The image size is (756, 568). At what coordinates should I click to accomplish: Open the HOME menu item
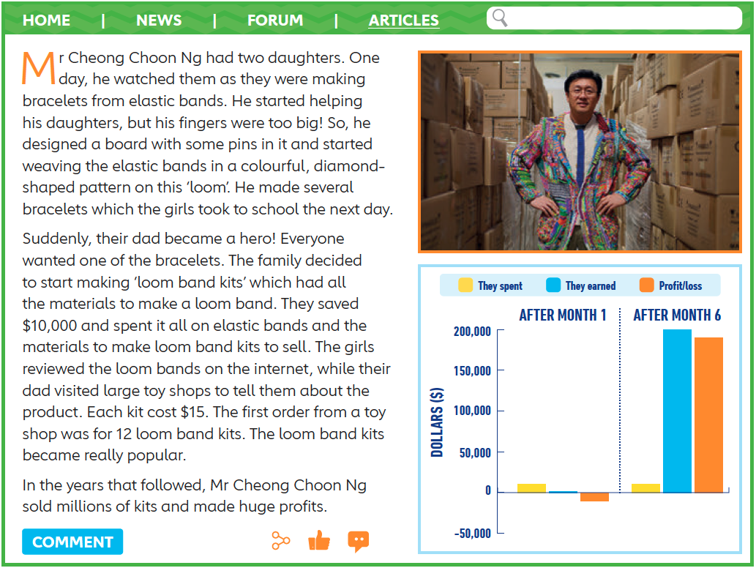(47, 20)
